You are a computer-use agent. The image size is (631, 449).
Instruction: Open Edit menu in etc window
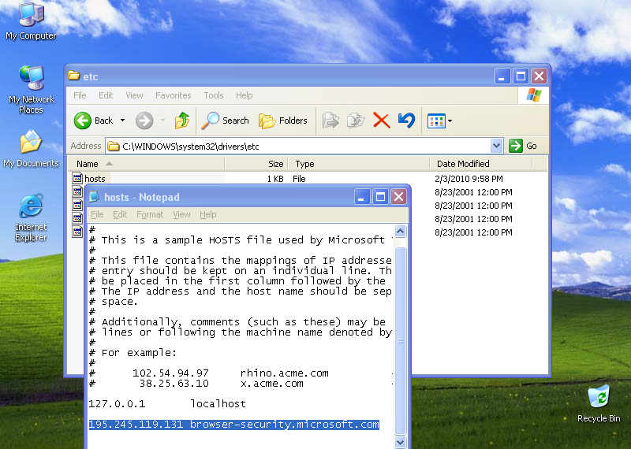click(x=106, y=95)
